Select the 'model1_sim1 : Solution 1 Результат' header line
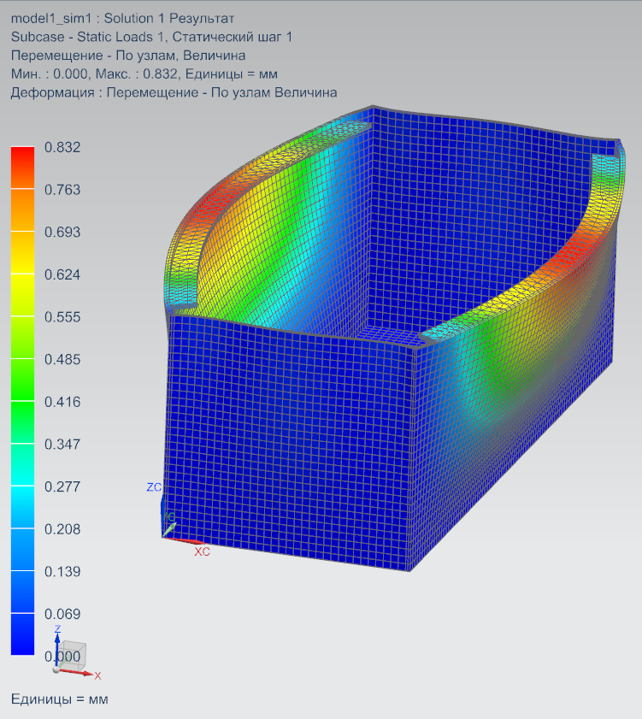642x719 pixels. pos(122,18)
